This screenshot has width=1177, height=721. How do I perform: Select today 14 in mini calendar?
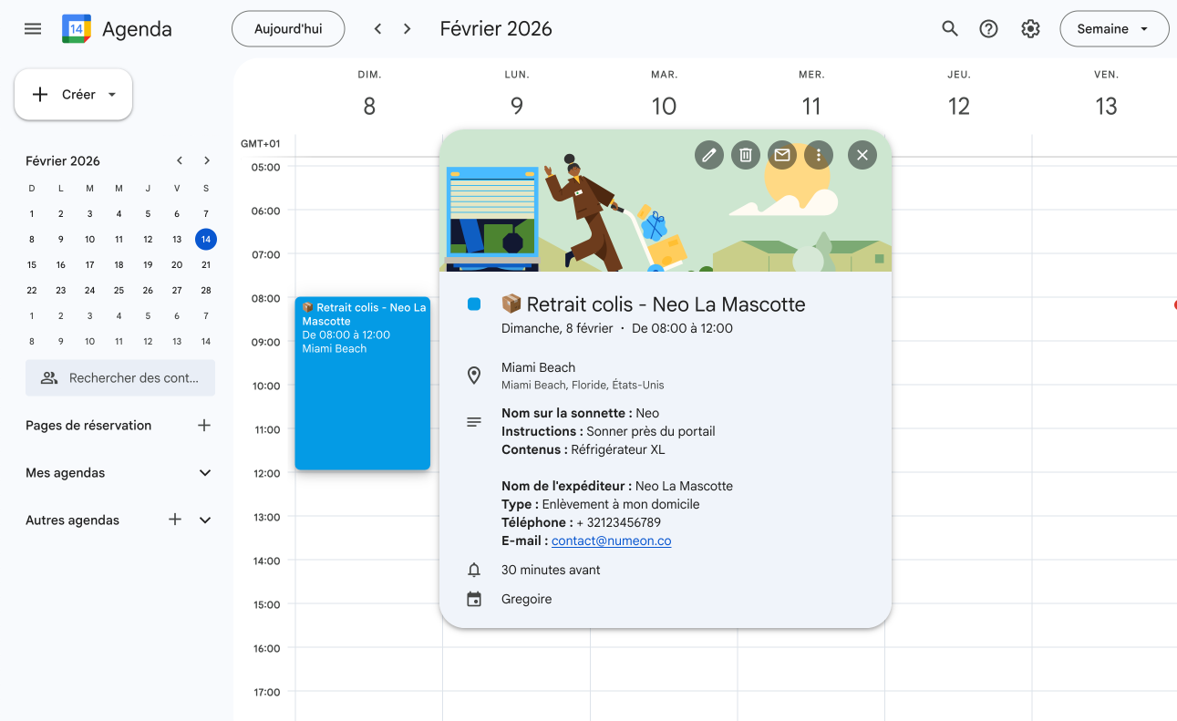click(206, 240)
